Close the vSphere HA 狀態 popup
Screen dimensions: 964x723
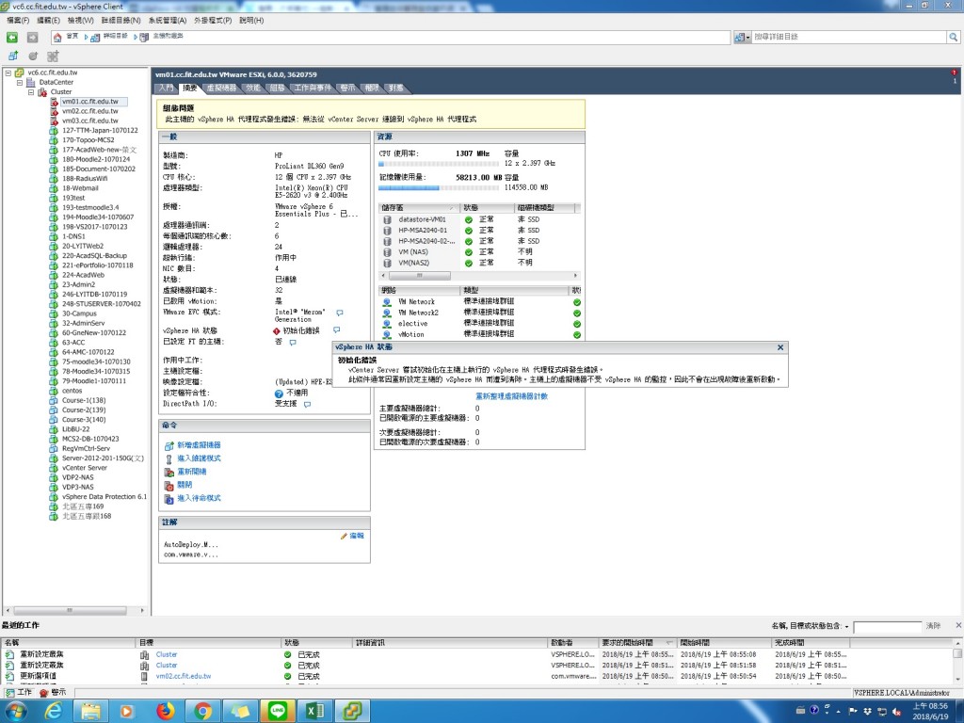(780, 347)
